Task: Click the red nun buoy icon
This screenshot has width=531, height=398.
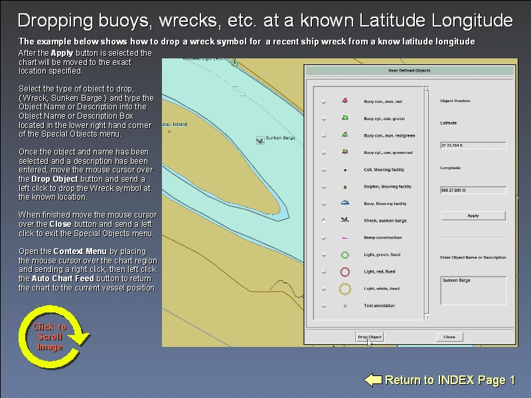Action: click(345, 101)
